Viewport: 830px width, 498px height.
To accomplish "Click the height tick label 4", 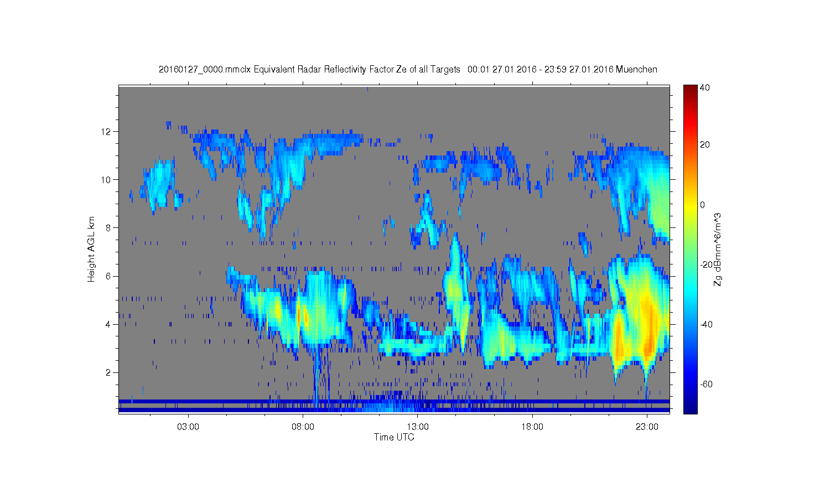I will [108, 324].
